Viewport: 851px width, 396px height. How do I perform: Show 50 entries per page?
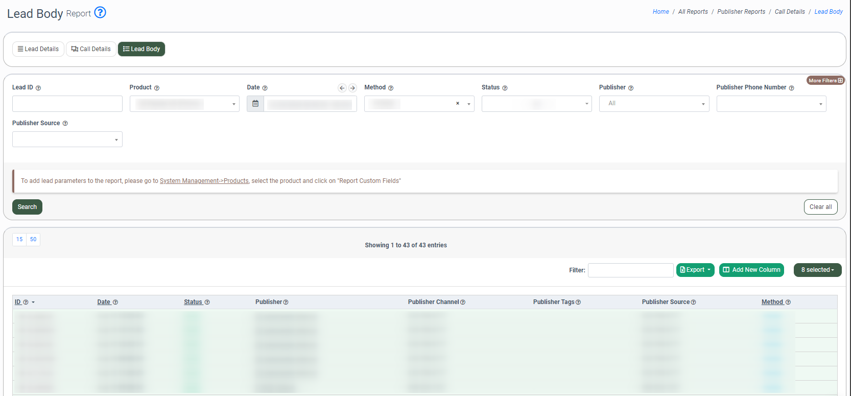click(33, 239)
